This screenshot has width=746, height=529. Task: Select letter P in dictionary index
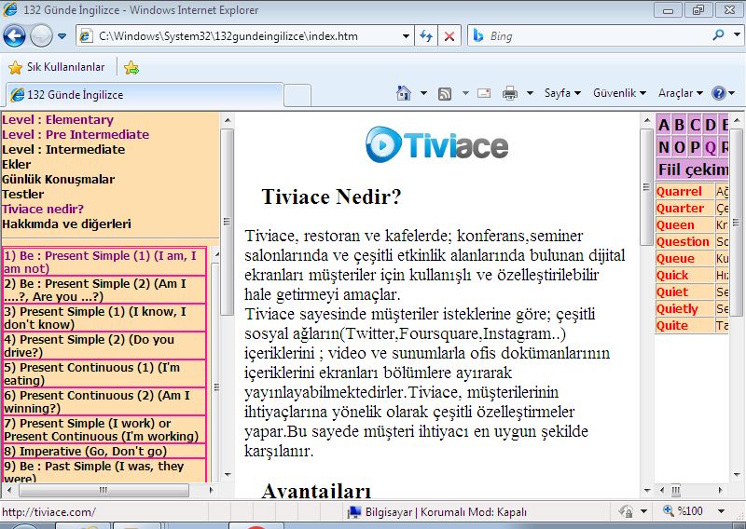695,147
